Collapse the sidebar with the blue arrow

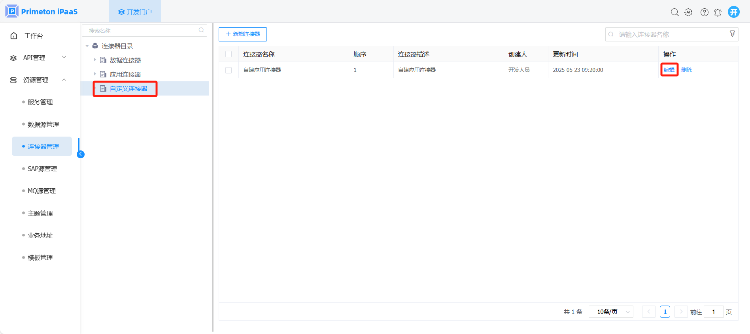81,154
